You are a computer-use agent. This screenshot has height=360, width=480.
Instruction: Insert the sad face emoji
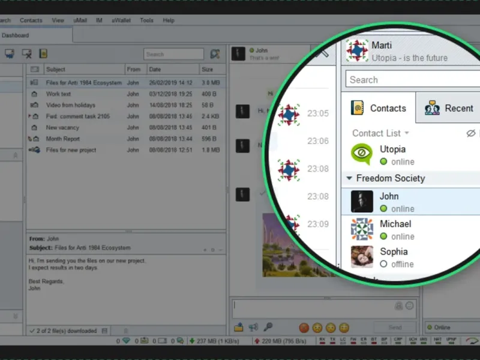click(317, 328)
